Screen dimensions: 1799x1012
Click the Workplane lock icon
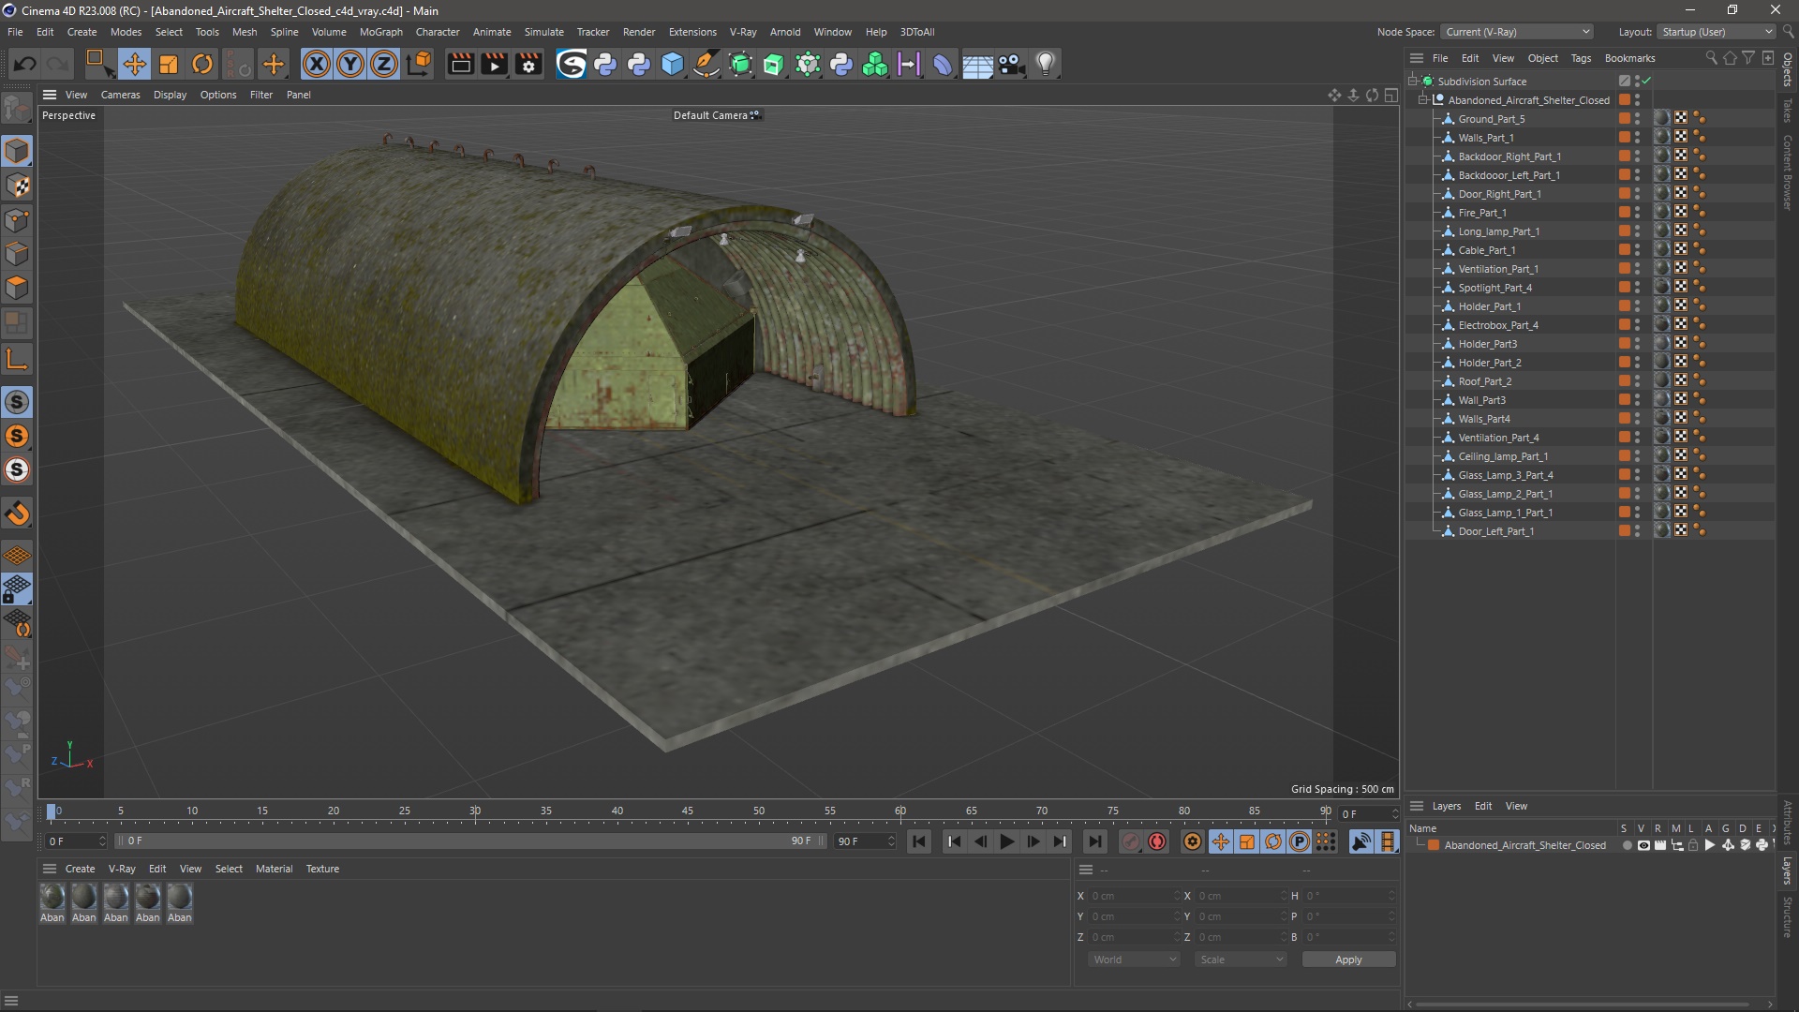(17, 589)
